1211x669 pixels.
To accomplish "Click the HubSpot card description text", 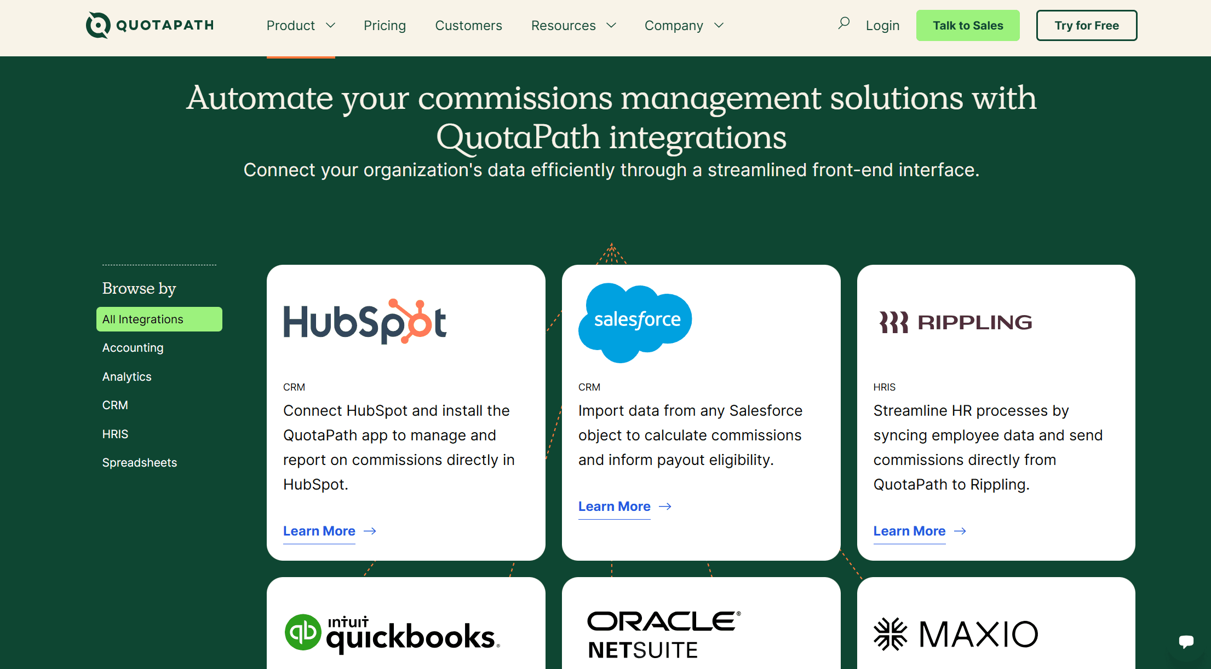I will (399, 447).
